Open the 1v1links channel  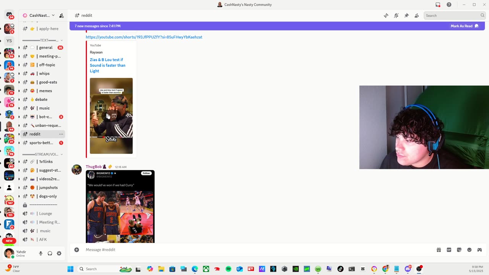pos(42,162)
